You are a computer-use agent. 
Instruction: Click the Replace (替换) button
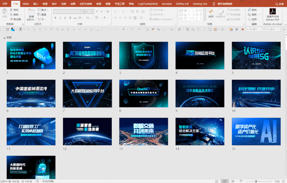pyautogui.click(x=252, y=14)
